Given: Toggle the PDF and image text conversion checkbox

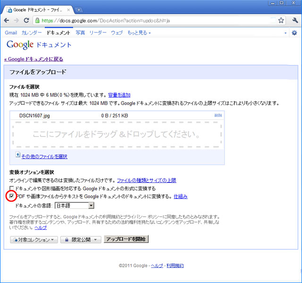Looking at the screenshot, I should tap(12, 196).
